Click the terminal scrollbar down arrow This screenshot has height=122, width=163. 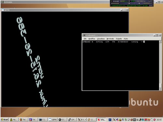[160, 89]
